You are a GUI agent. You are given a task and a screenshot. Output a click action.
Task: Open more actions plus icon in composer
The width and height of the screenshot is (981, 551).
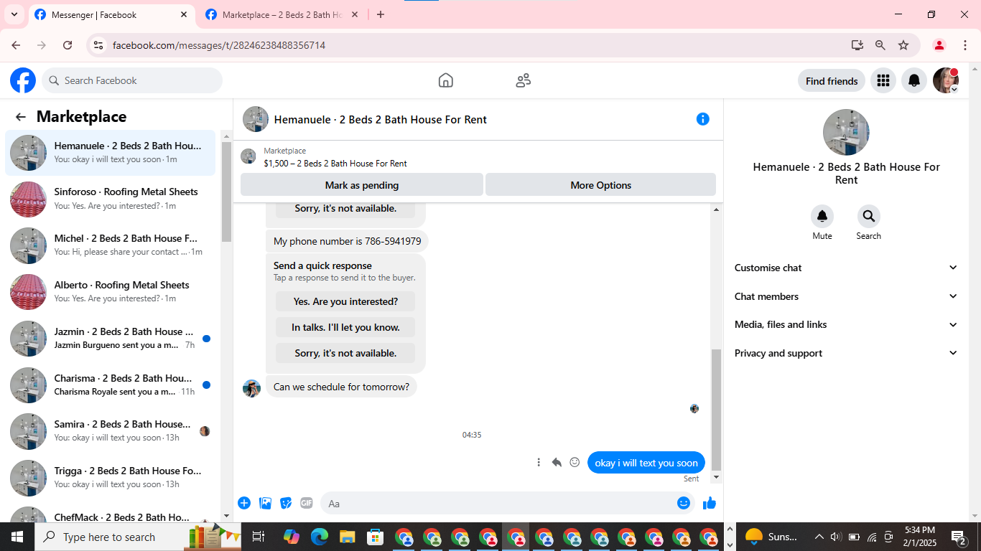pyautogui.click(x=244, y=503)
